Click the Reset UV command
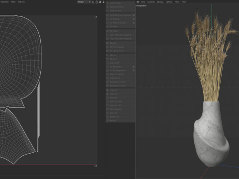Viewport: 239px width, 179px height. click(120, 98)
